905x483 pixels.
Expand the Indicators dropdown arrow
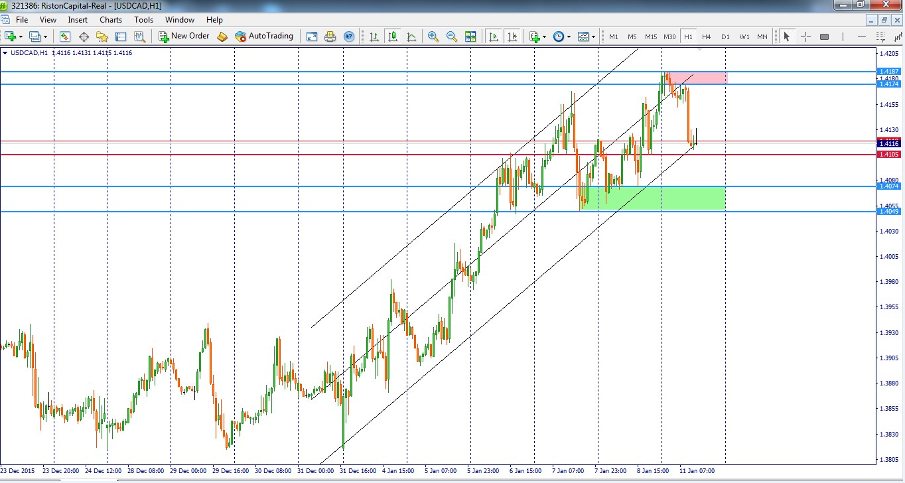[x=545, y=36]
